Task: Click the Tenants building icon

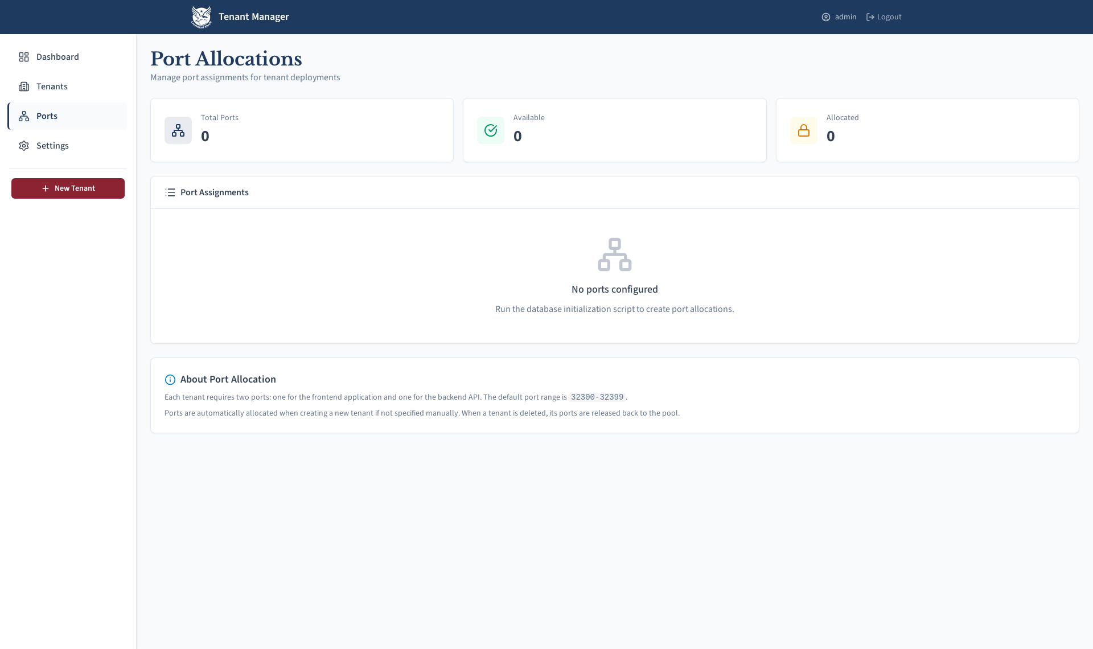Action: [24, 87]
